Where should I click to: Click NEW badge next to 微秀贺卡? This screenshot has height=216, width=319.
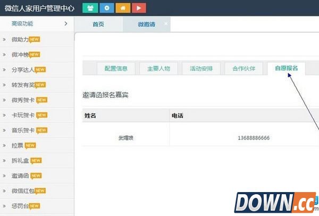(x=41, y=100)
